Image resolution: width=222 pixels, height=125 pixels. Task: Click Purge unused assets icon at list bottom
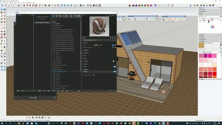pos(79,91)
